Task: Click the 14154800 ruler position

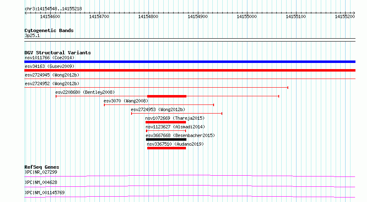Action: (148, 16)
